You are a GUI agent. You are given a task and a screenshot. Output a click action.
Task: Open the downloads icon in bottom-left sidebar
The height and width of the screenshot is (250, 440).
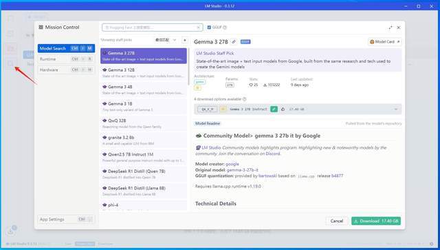(11, 231)
